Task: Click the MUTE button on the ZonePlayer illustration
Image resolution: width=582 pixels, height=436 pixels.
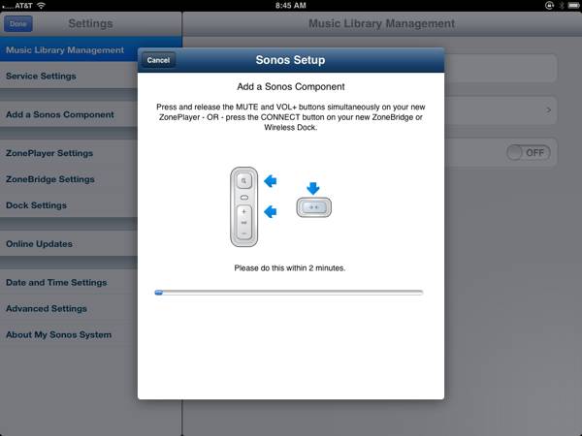Action: (x=243, y=181)
